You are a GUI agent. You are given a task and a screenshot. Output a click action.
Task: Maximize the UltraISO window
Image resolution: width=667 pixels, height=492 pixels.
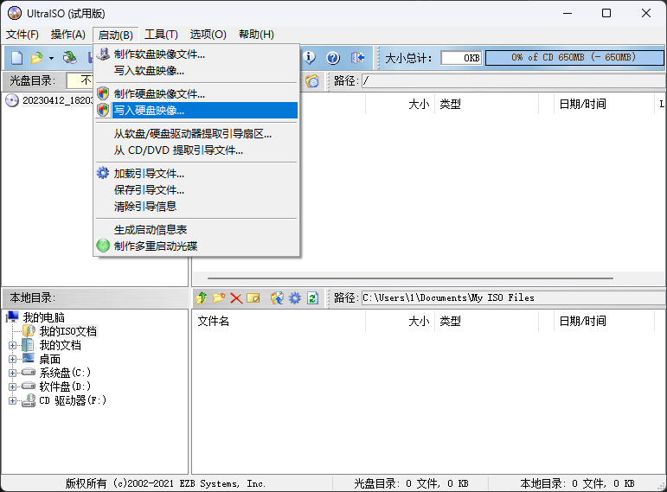coord(606,13)
